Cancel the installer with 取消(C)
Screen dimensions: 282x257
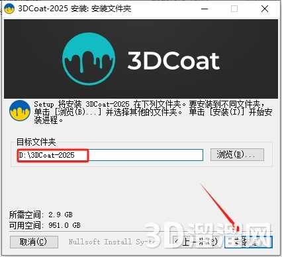pyautogui.click(x=34, y=242)
